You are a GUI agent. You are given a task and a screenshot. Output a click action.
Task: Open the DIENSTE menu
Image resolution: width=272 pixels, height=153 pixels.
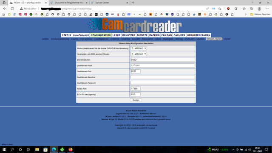pyautogui.click(x=142, y=35)
